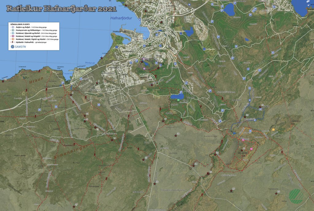Click the Ratleikur Hafnarfjarðar 2021 title
This screenshot has height=211, width=314.
coord(61,8)
